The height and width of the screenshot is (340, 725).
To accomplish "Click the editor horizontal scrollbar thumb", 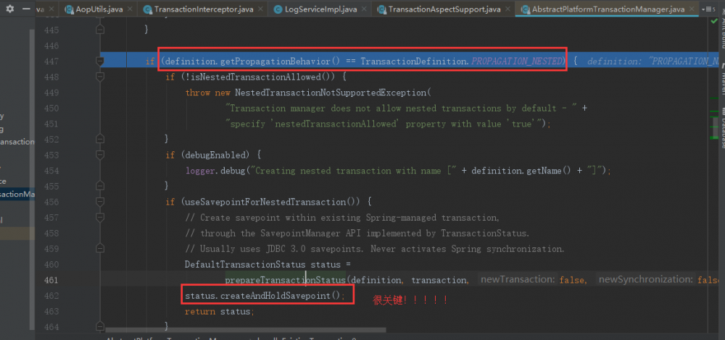I will coord(246,331).
